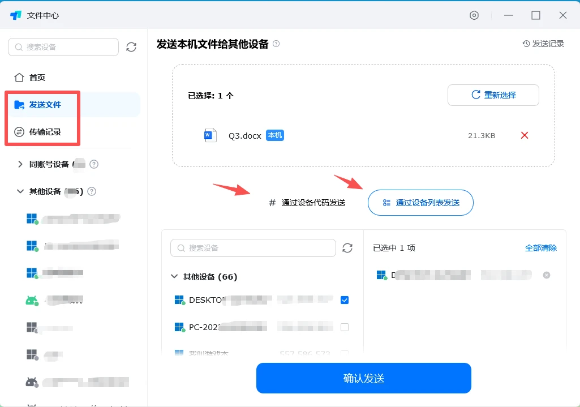Expand the 同账号设备 group
Viewport: 580px width, 407px height.
click(20, 164)
